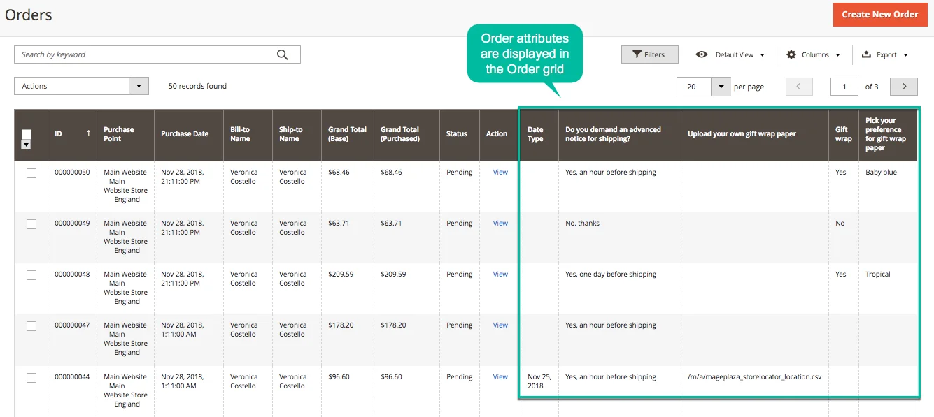
Task: Check the box for order 000000050
Action: 31,173
